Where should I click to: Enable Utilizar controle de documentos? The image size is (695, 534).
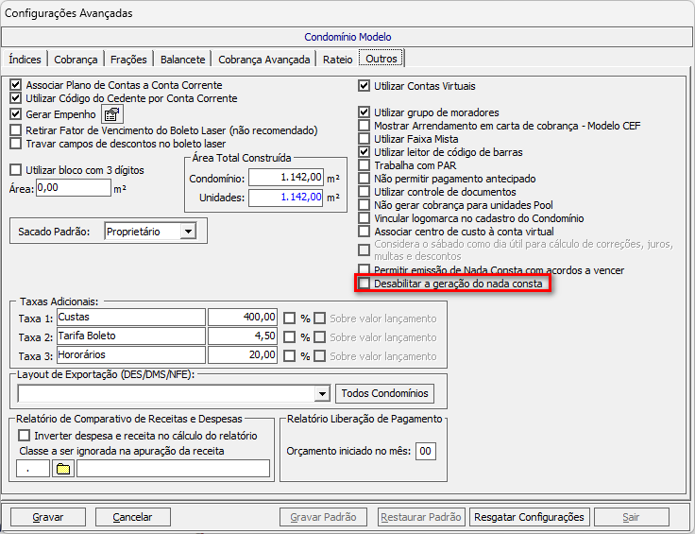tap(364, 192)
